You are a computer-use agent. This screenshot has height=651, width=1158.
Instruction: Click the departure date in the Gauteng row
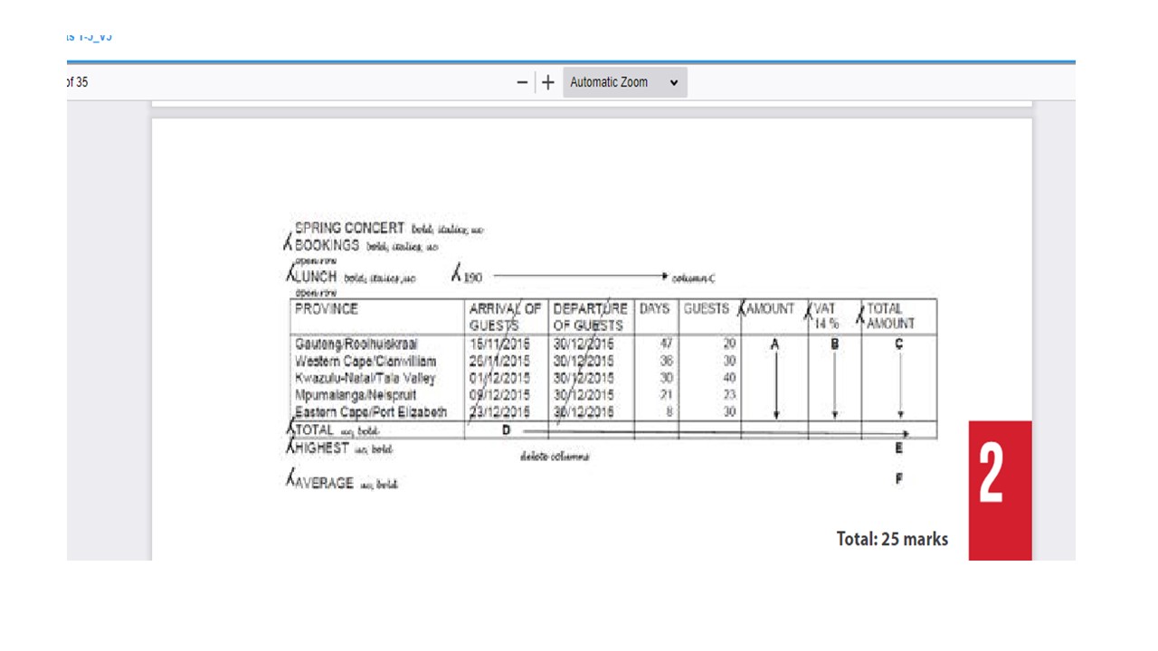584,344
